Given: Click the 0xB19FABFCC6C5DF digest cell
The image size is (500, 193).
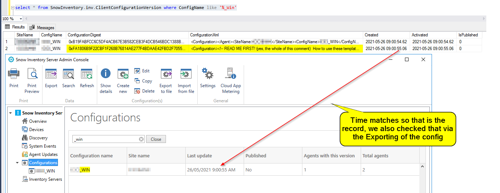Looking at the screenshot, I should click(127, 42).
